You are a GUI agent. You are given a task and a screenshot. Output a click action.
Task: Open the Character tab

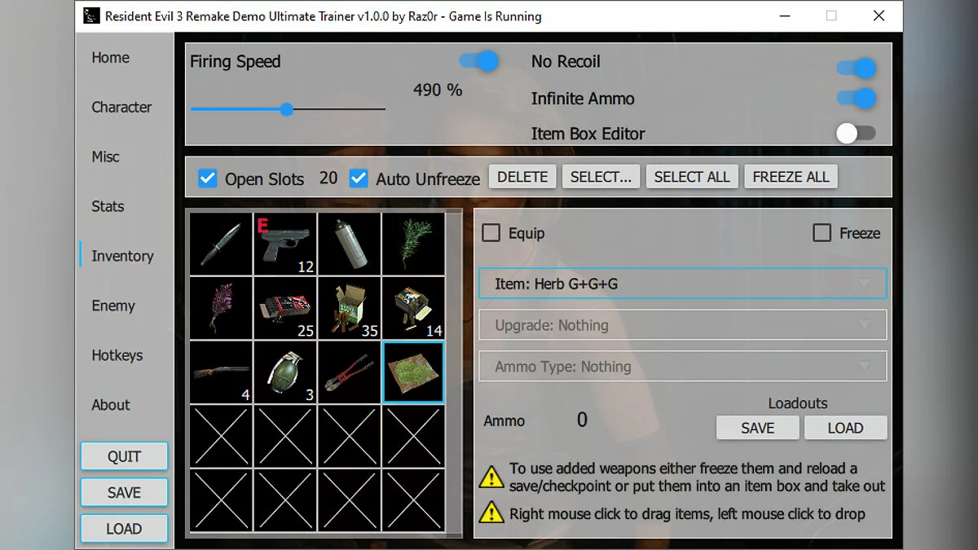[x=121, y=108]
